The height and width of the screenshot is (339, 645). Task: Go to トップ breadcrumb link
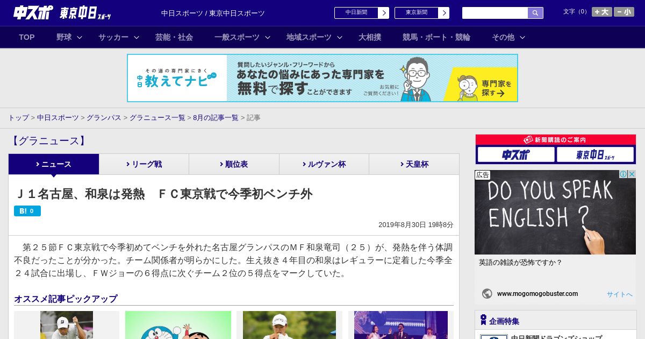pyautogui.click(x=18, y=118)
